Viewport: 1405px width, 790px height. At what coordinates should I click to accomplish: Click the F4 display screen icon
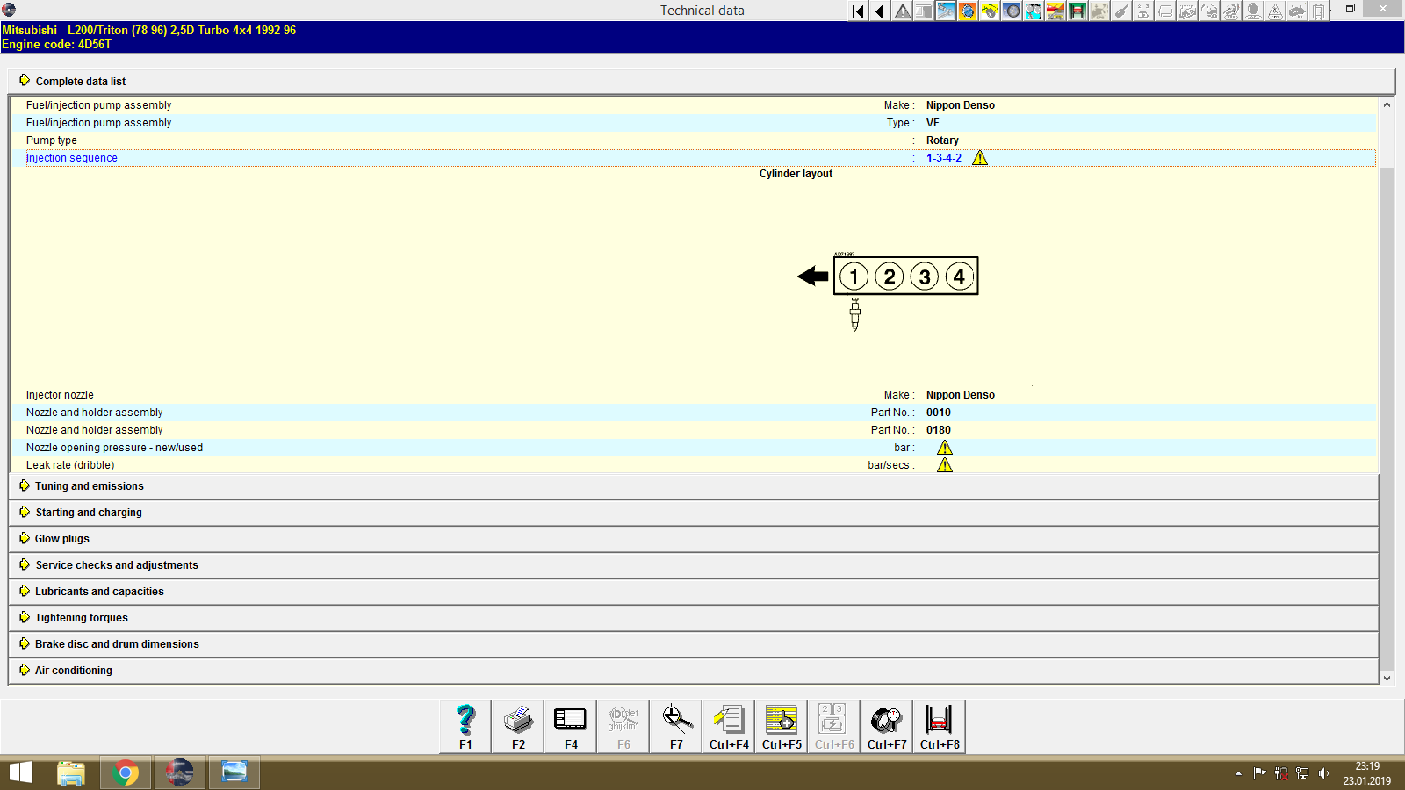pos(571,726)
